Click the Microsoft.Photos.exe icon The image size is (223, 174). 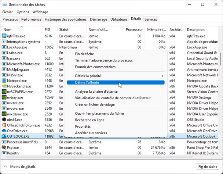point(4,64)
